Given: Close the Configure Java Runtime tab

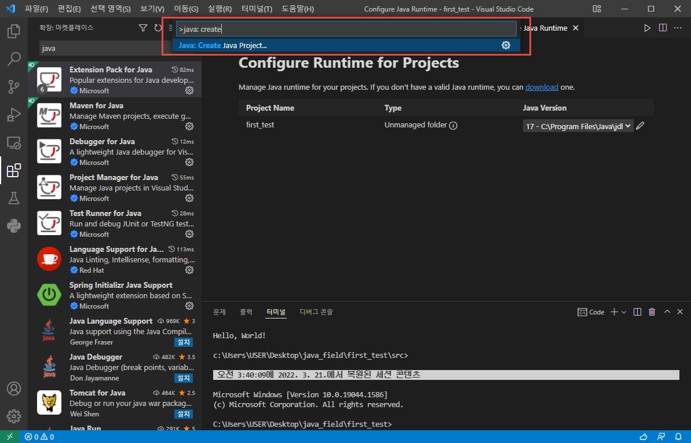Looking at the screenshot, I should [575, 28].
